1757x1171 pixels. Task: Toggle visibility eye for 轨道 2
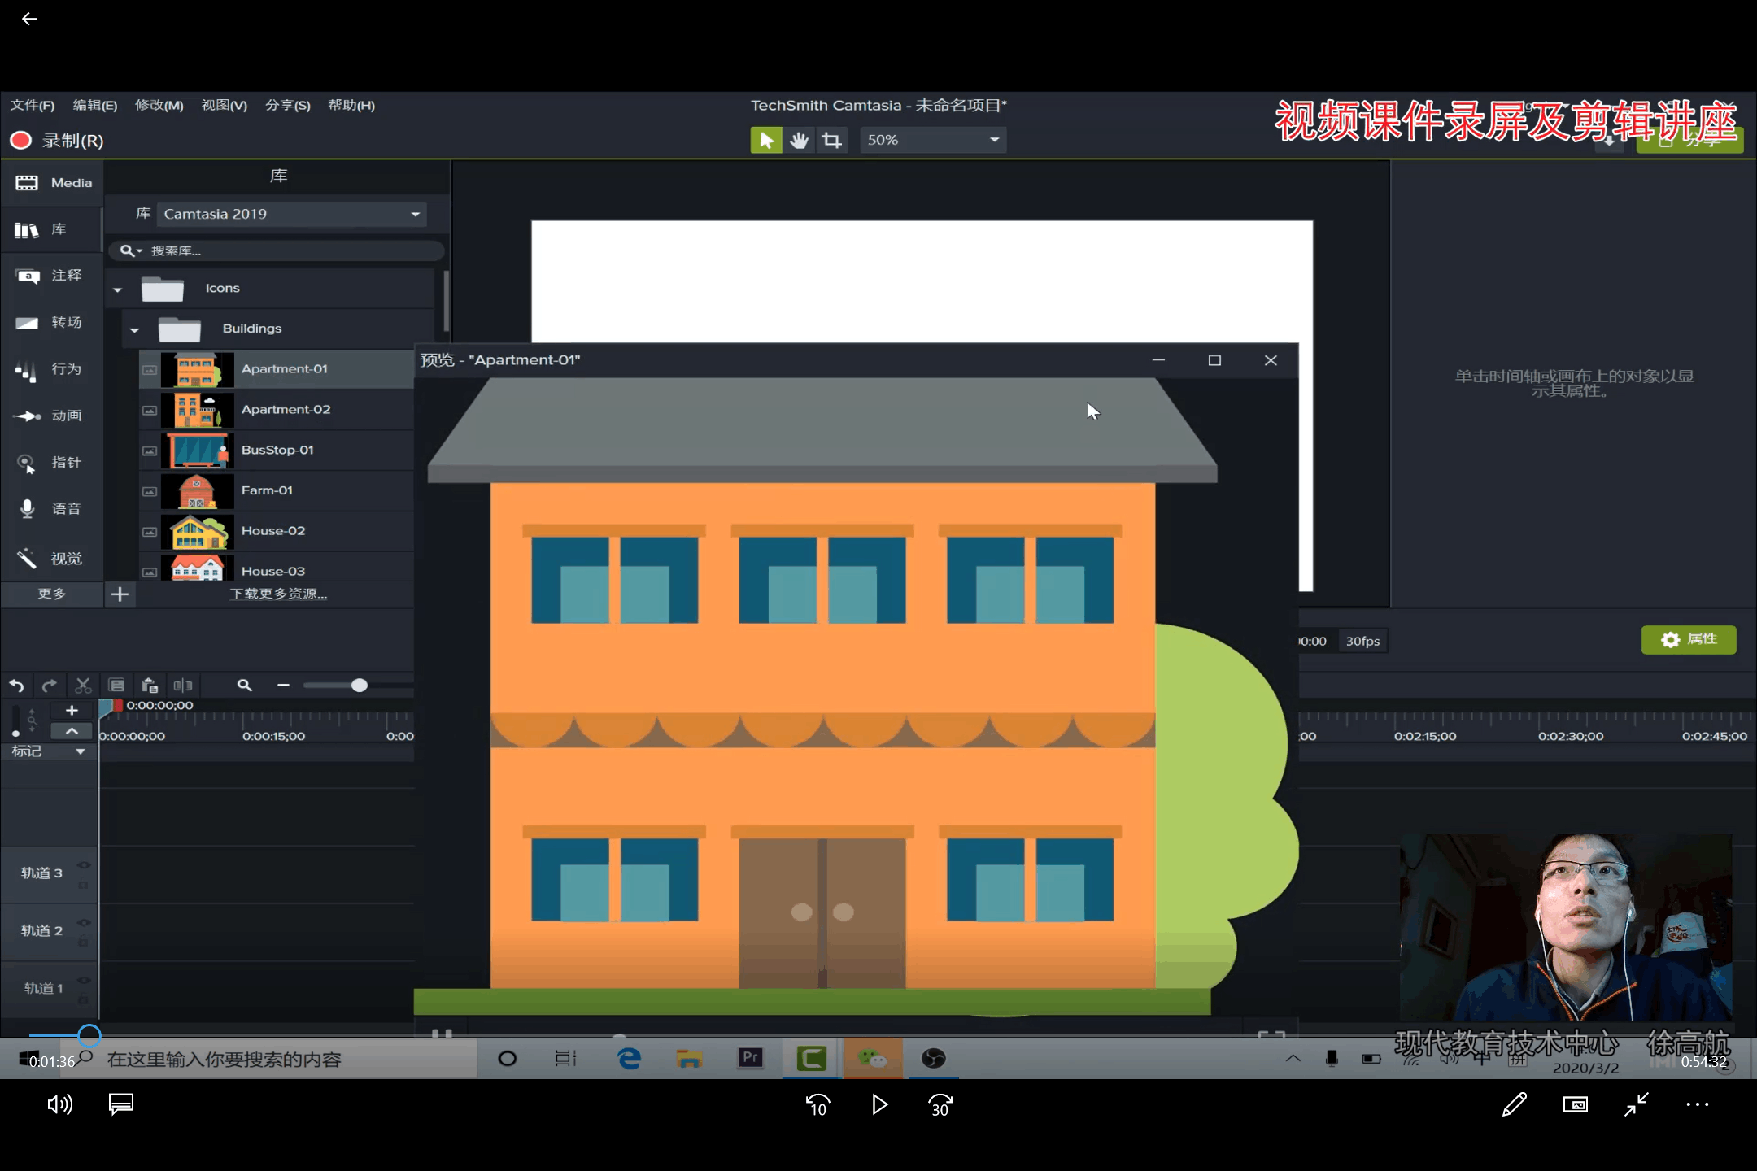pyautogui.click(x=83, y=923)
